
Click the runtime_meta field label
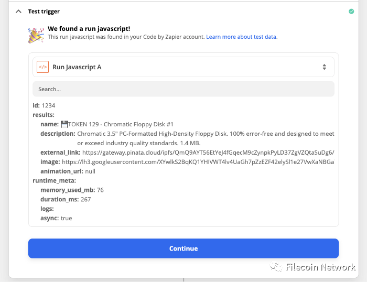(55, 181)
